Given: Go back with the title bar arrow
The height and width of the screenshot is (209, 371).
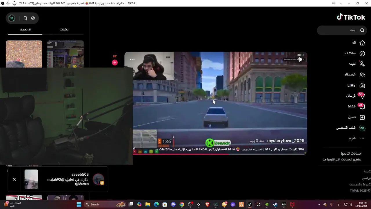Looking at the screenshot, I should click(8, 3).
